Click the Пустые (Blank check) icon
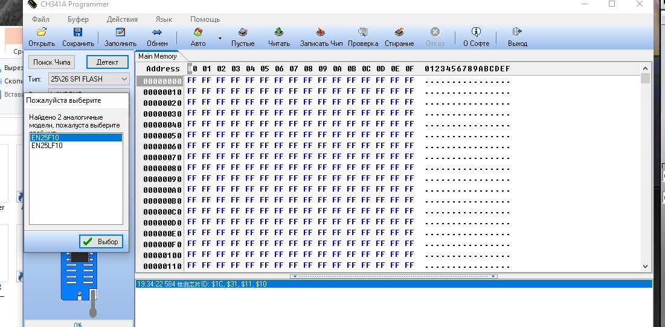This screenshot has width=665, height=327. click(243, 33)
